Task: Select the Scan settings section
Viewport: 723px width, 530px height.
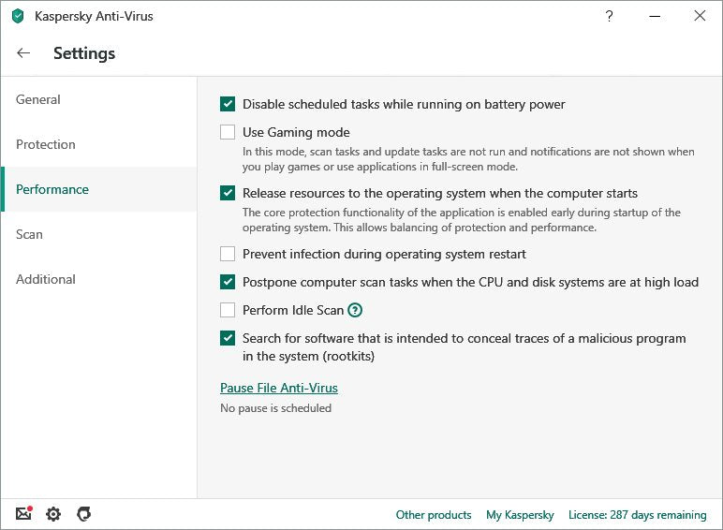Action: (30, 234)
